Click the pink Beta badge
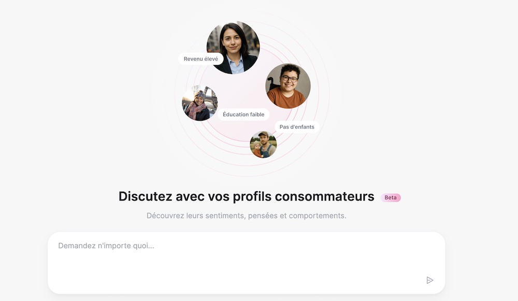 pos(391,197)
